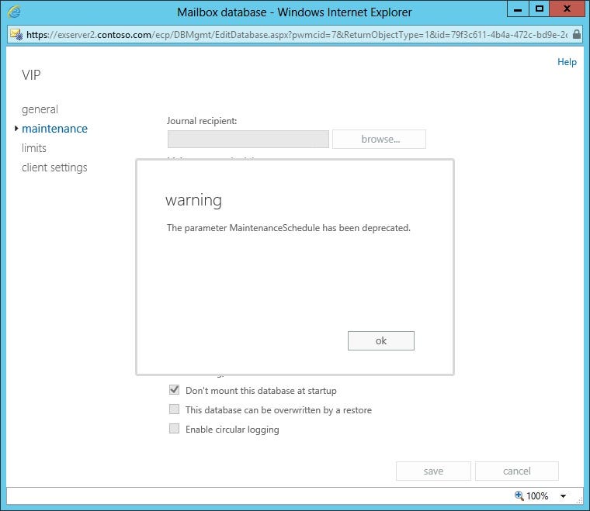Go to the limits section
This screenshot has height=511, width=590.
(34, 148)
